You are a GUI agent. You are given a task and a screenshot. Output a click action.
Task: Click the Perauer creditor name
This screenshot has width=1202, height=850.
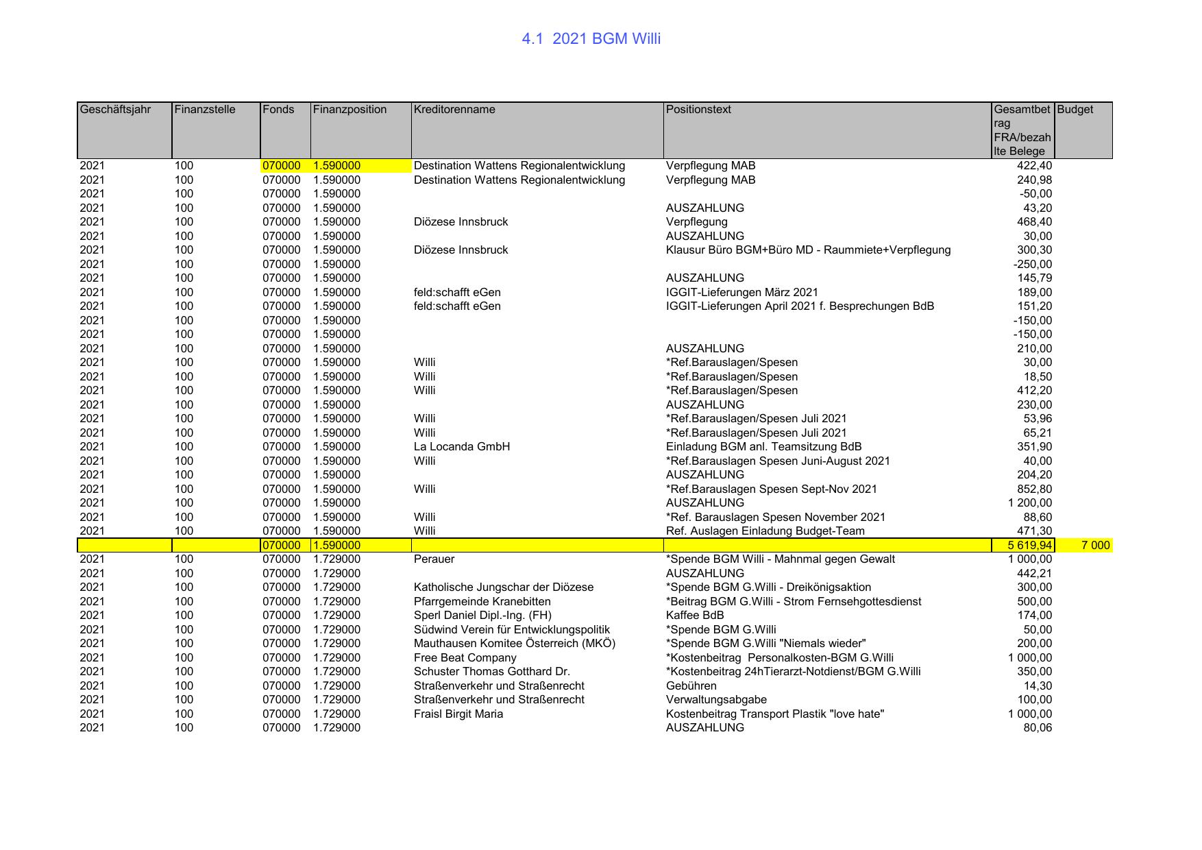[x=434, y=559]
